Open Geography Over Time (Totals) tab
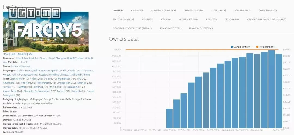 pos(133,28)
